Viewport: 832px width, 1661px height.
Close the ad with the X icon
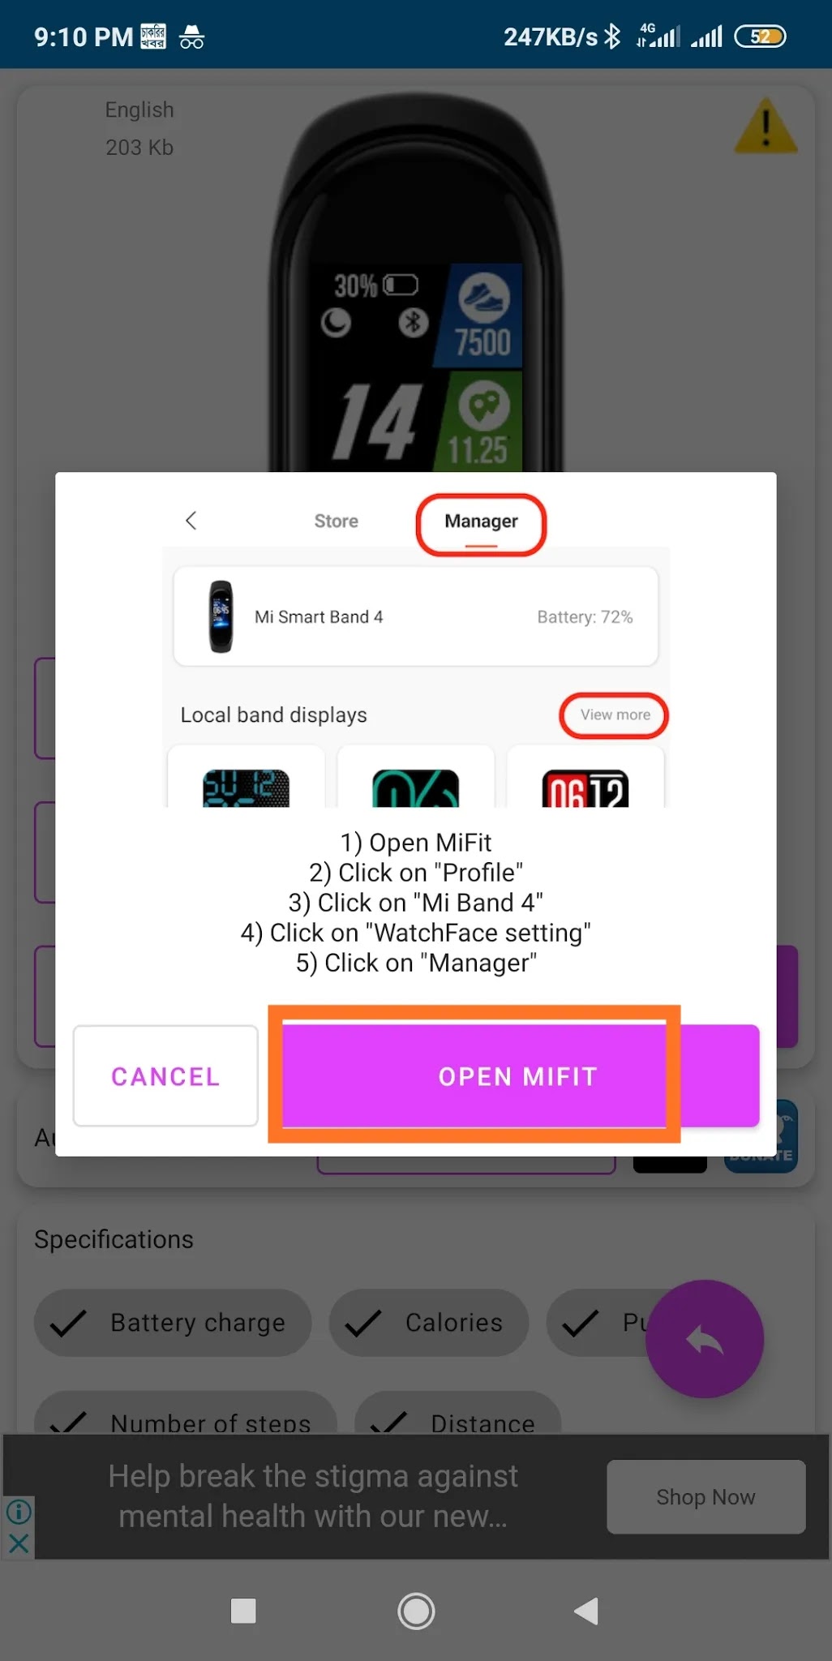pos(19,1543)
